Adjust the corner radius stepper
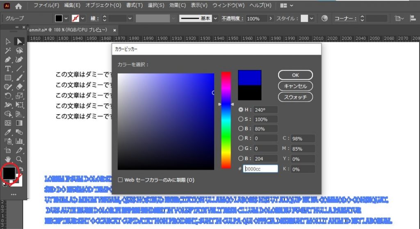Screen dimensions: 420x229 [x=362, y=18]
